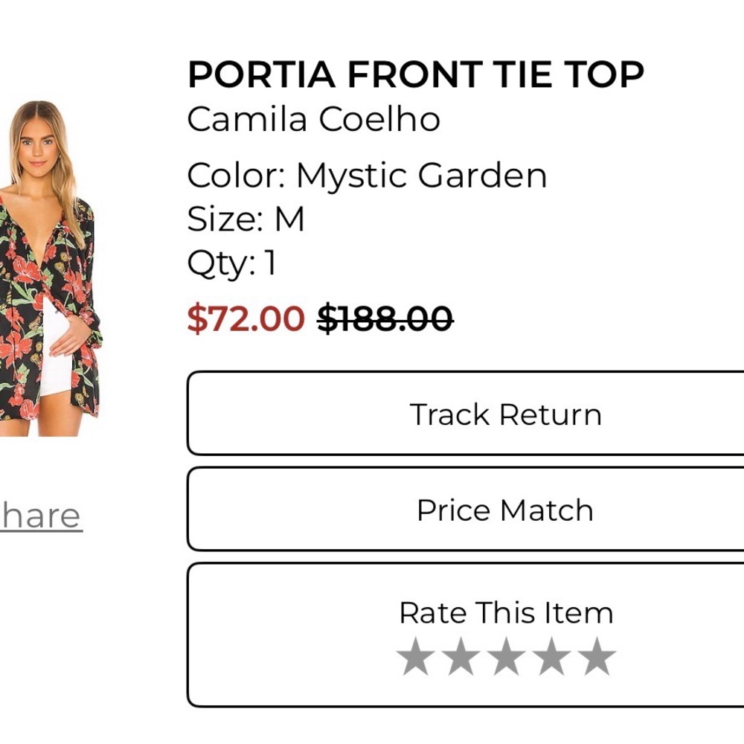744x744 pixels.
Task: Click the Track Return button
Action: (506, 414)
